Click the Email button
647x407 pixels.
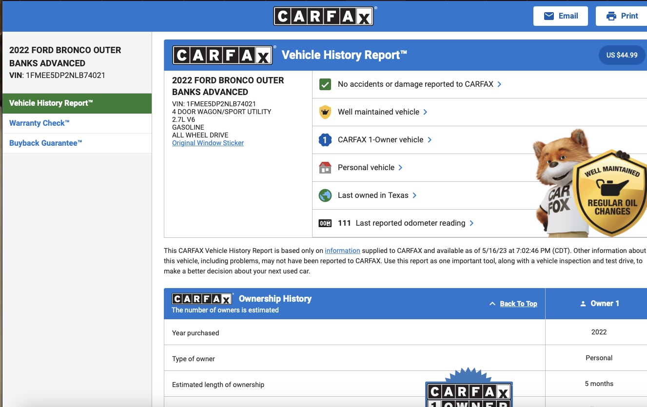point(561,16)
